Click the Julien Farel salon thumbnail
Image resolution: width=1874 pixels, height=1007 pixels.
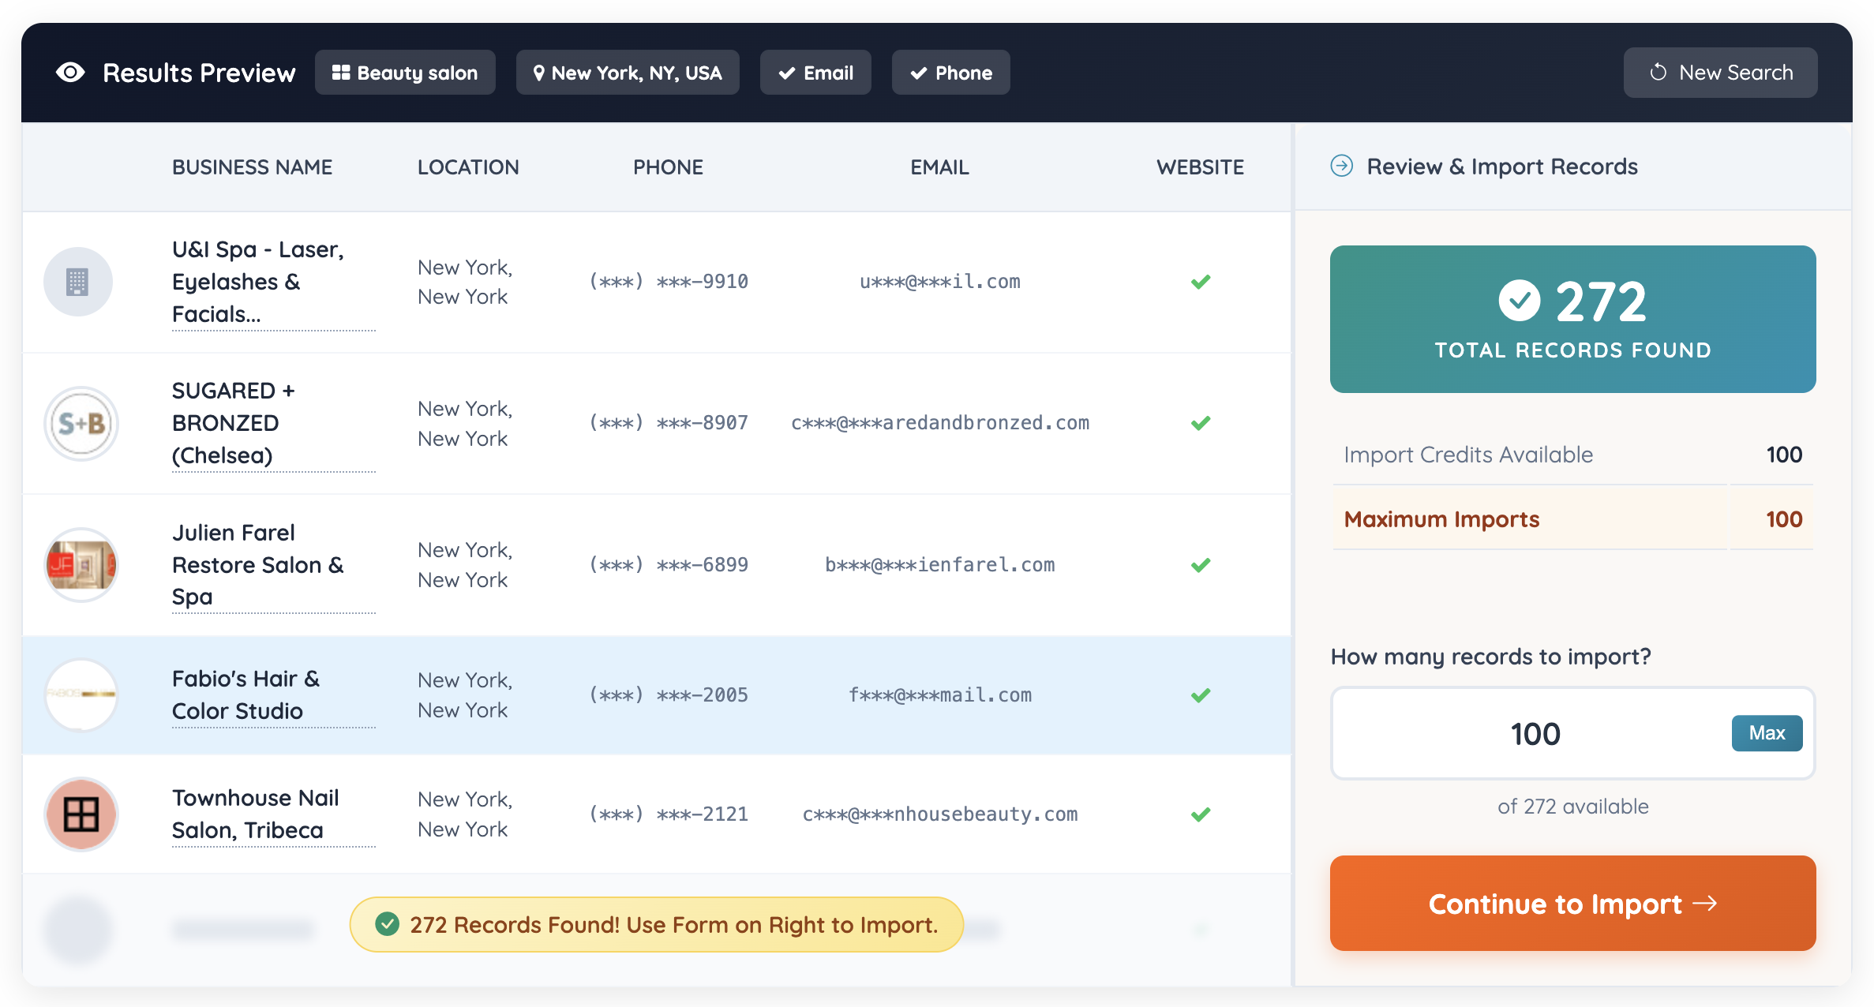(x=81, y=565)
